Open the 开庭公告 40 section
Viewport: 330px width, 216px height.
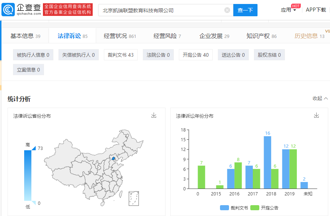[196, 55]
